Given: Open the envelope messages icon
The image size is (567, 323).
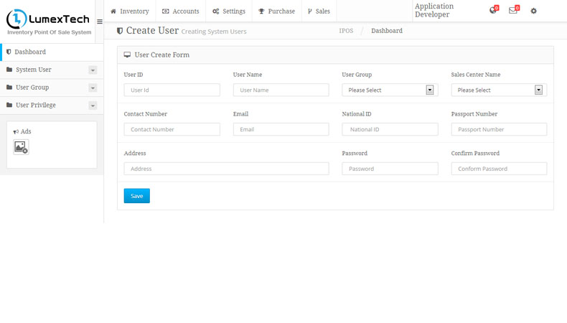Looking at the screenshot, I should click(513, 11).
